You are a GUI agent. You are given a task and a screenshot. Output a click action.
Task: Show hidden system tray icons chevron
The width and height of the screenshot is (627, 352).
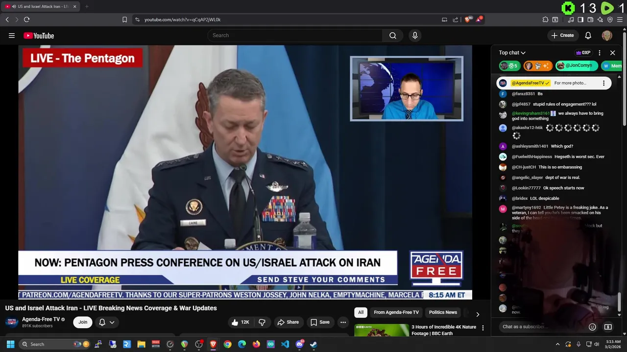point(557,344)
